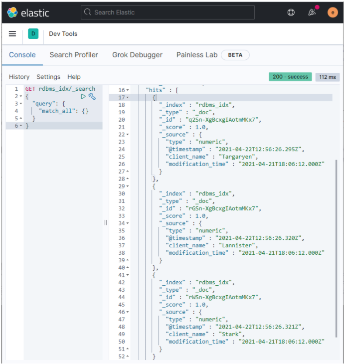Image resolution: width=345 pixels, height=364 pixels.
Task: Collapse the request body at line 2
Action: tap(20, 96)
